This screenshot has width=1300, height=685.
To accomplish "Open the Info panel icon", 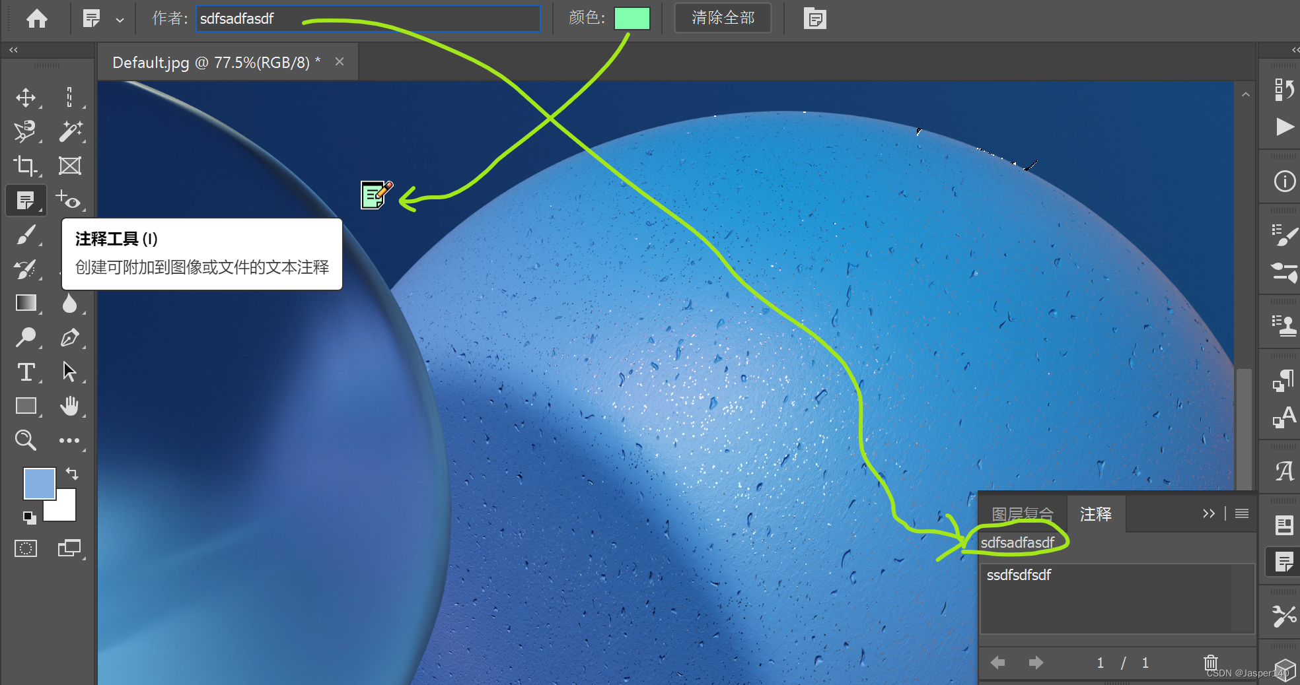I will [x=1284, y=181].
